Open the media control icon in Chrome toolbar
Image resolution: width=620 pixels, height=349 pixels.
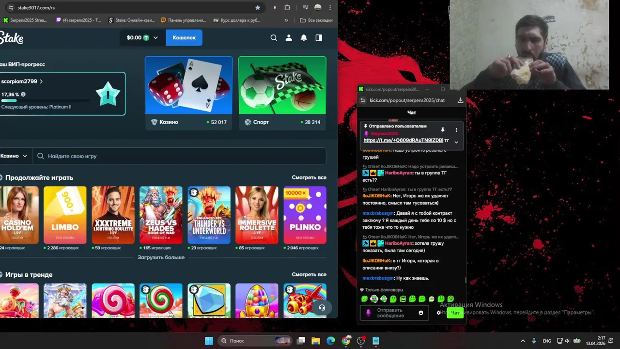click(x=306, y=8)
